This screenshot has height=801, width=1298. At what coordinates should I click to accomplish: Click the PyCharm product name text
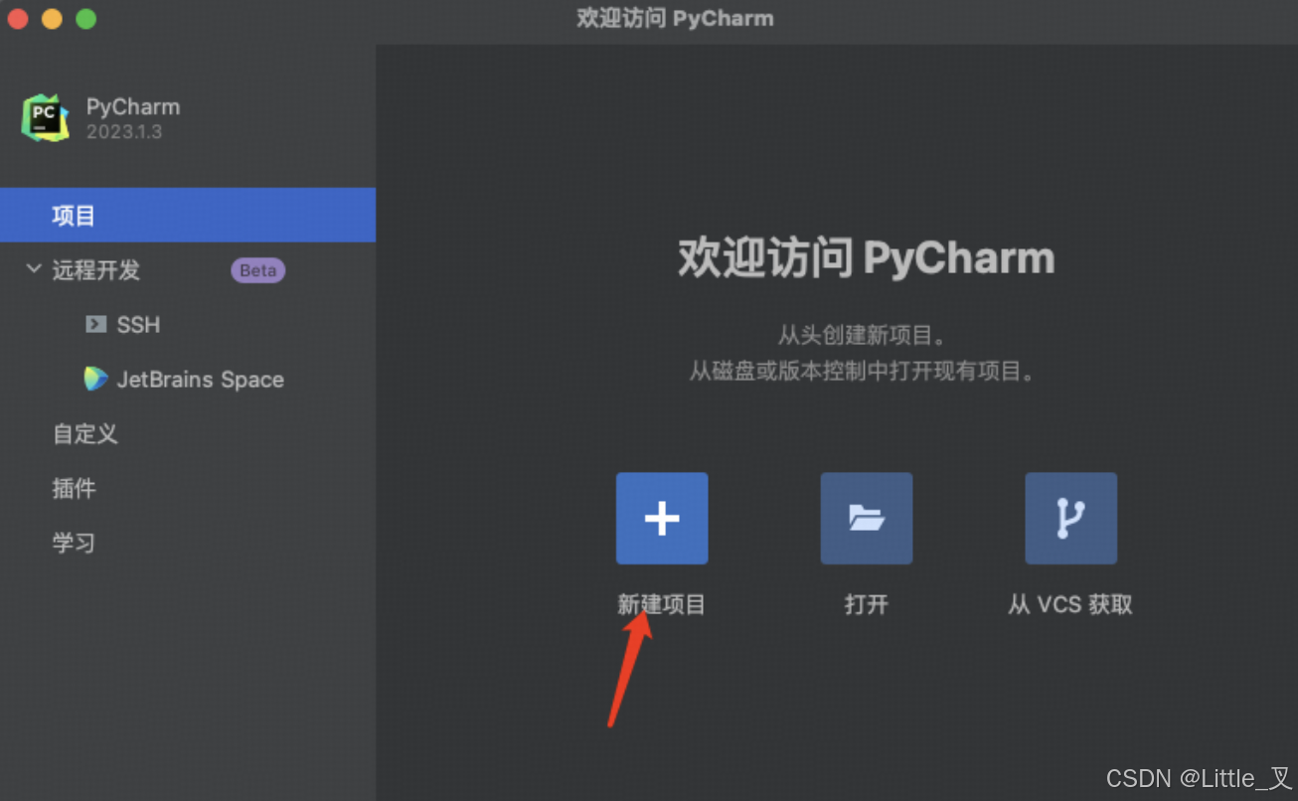tap(133, 107)
